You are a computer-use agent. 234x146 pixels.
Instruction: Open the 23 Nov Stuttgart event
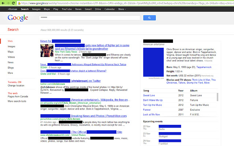click(x=170, y=134)
